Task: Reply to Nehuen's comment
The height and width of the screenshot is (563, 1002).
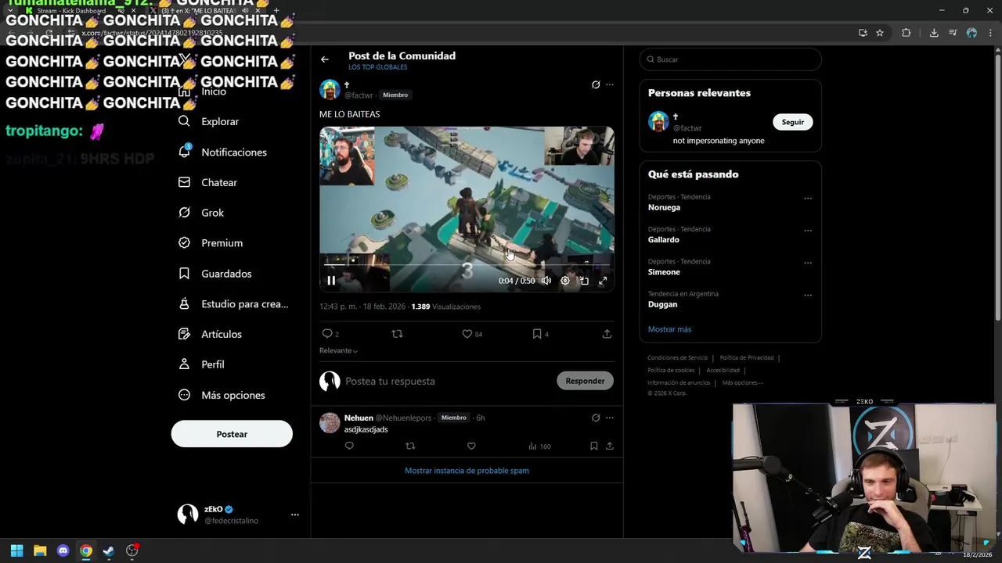Action: pyautogui.click(x=349, y=446)
